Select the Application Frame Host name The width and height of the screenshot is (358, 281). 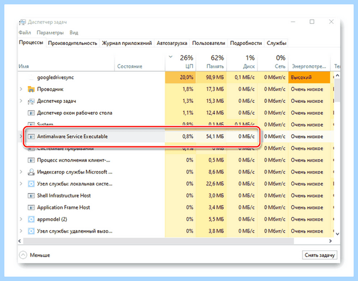coord(63,207)
